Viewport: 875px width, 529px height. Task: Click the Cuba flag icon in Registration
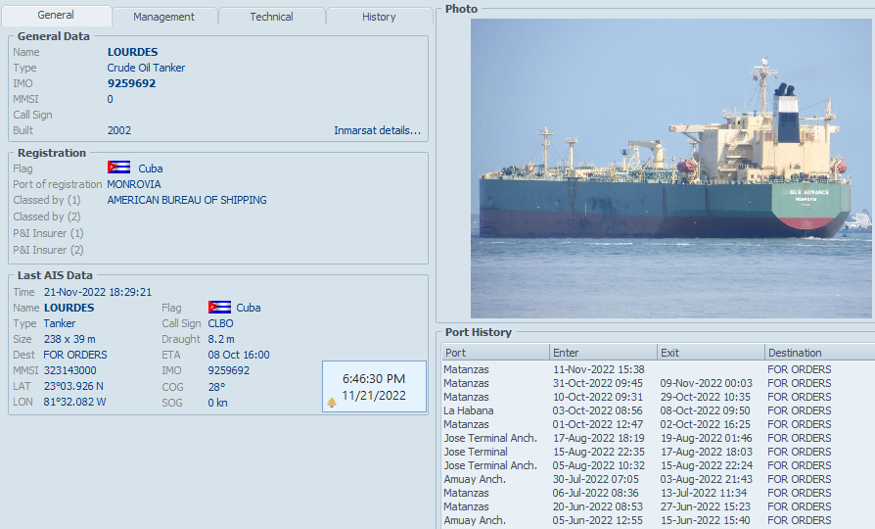click(x=118, y=168)
